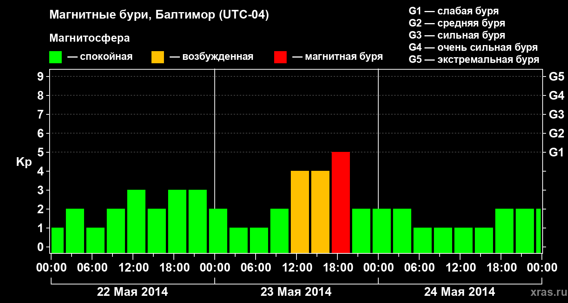This screenshot has height=303, width=568.
Task: Click the '06:00' time label above 24 Мая
Action: pos(419,267)
